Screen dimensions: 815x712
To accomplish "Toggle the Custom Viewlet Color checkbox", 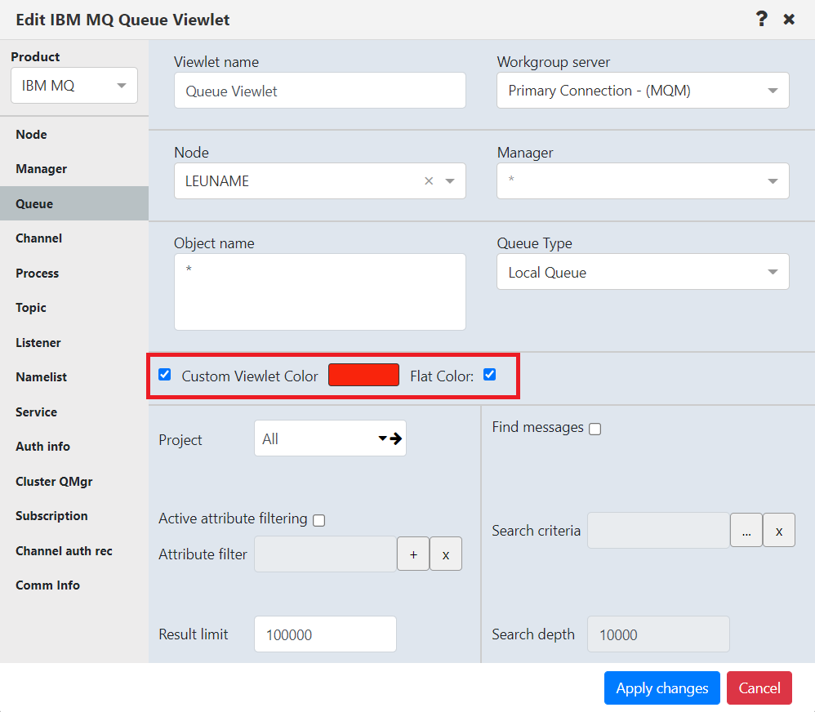I will pyautogui.click(x=165, y=375).
